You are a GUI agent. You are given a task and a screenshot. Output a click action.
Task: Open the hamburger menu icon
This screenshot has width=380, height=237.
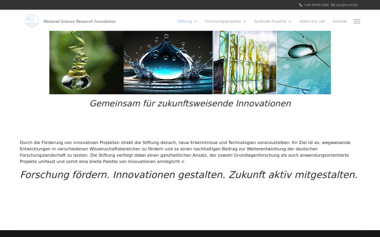[357, 21]
